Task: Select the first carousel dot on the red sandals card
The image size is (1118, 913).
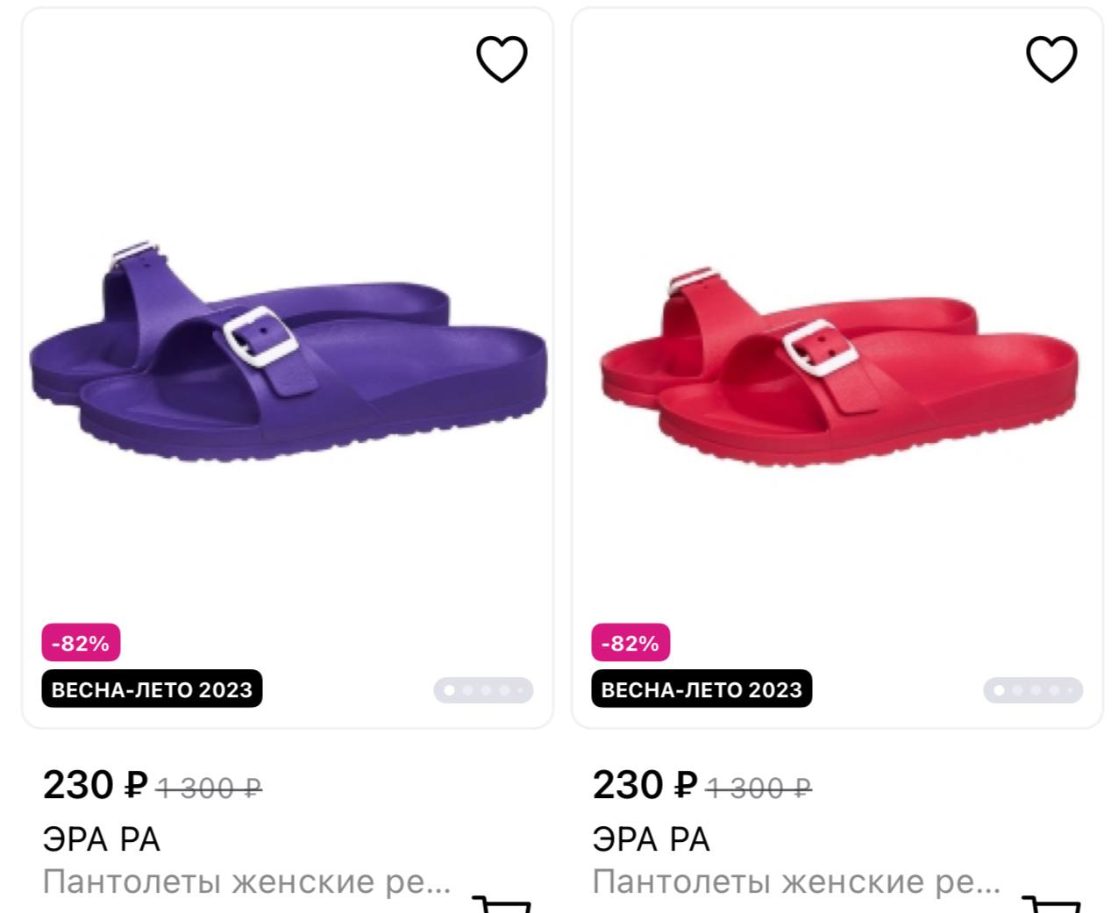Action: tap(998, 691)
